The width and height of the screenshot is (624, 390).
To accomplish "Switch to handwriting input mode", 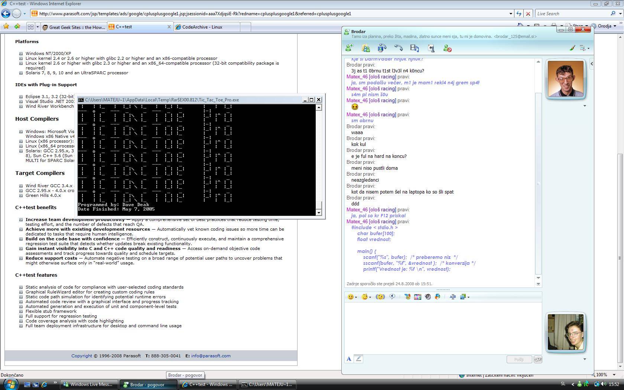I will (x=358, y=359).
